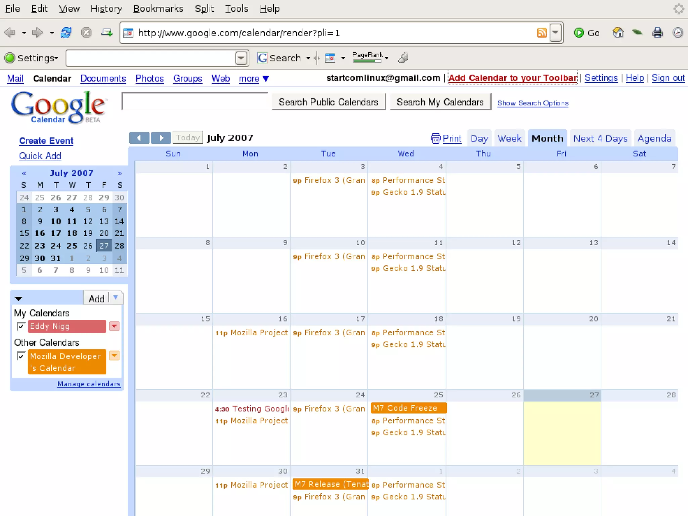The height and width of the screenshot is (516, 688).
Task: Open the Eddy Nigg calendar options dropdown
Action: (x=114, y=326)
